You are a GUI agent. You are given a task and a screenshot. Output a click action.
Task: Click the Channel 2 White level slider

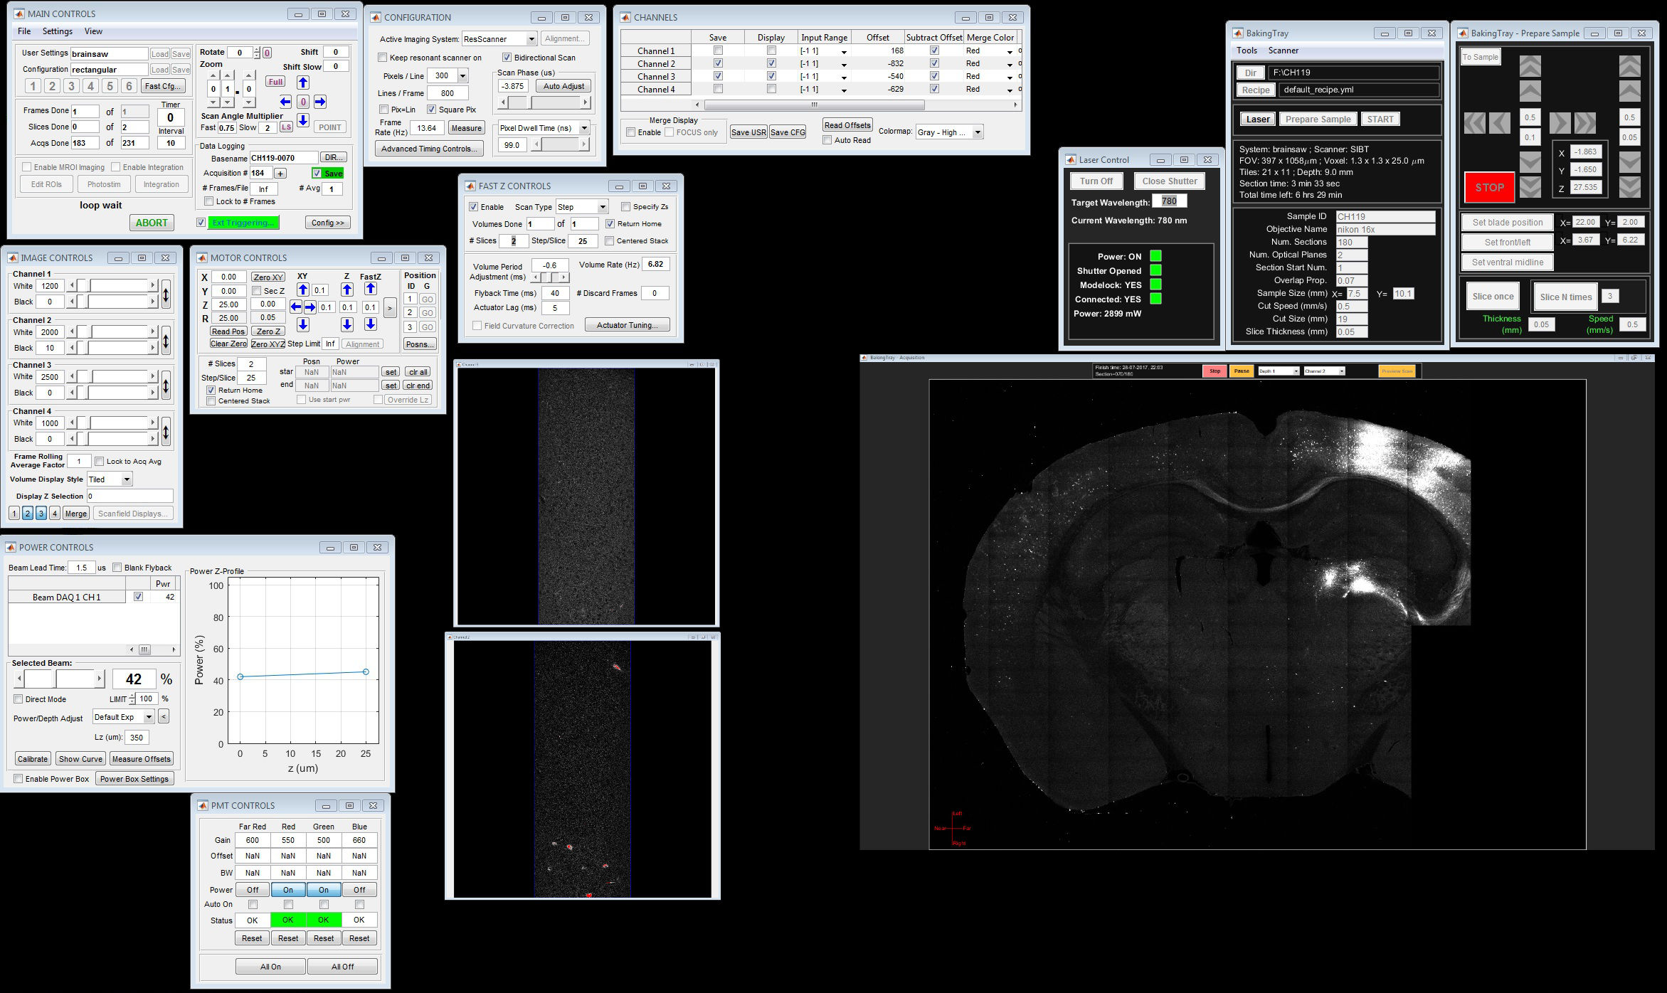pyautogui.click(x=112, y=332)
